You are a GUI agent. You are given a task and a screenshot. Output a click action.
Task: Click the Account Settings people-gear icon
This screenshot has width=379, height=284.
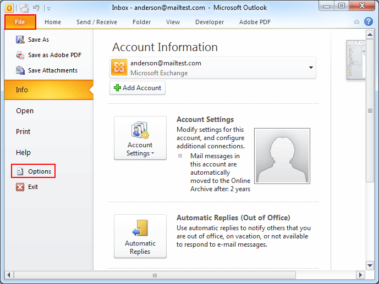[x=140, y=130]
